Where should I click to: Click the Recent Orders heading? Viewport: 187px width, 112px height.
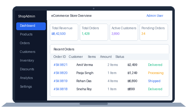(x=64, y=49)
